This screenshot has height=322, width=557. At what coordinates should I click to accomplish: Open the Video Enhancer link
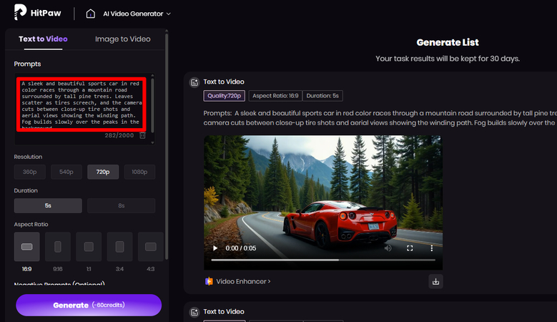point(243,281)
